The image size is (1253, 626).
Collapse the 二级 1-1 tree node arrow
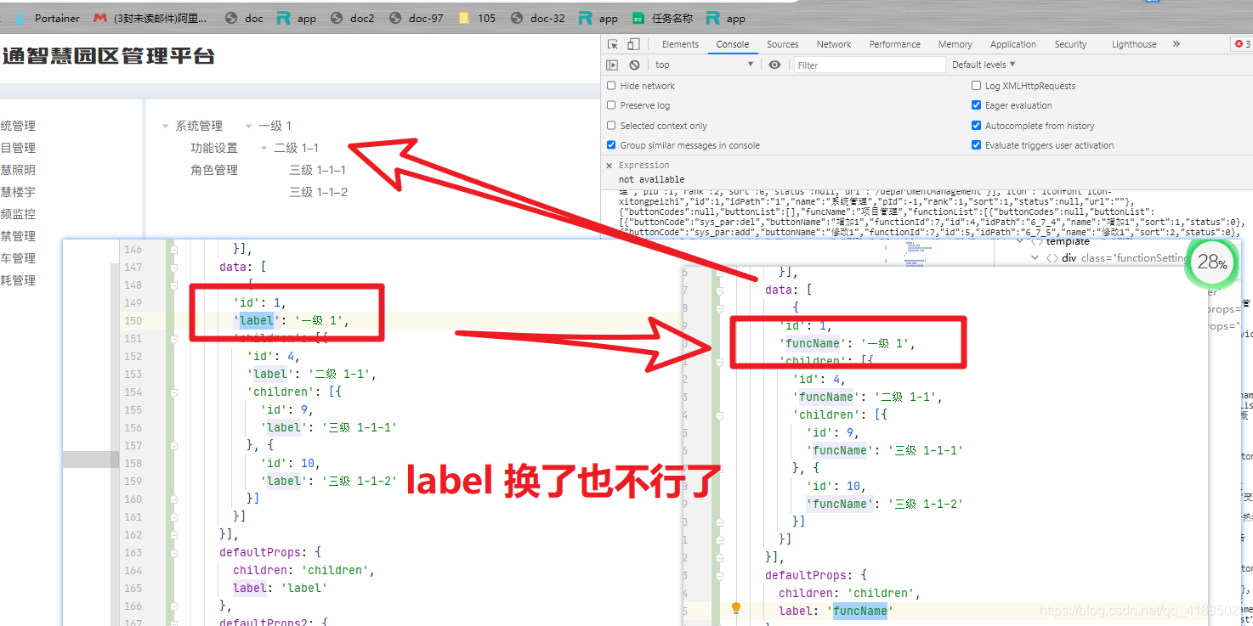coord(264,149)
